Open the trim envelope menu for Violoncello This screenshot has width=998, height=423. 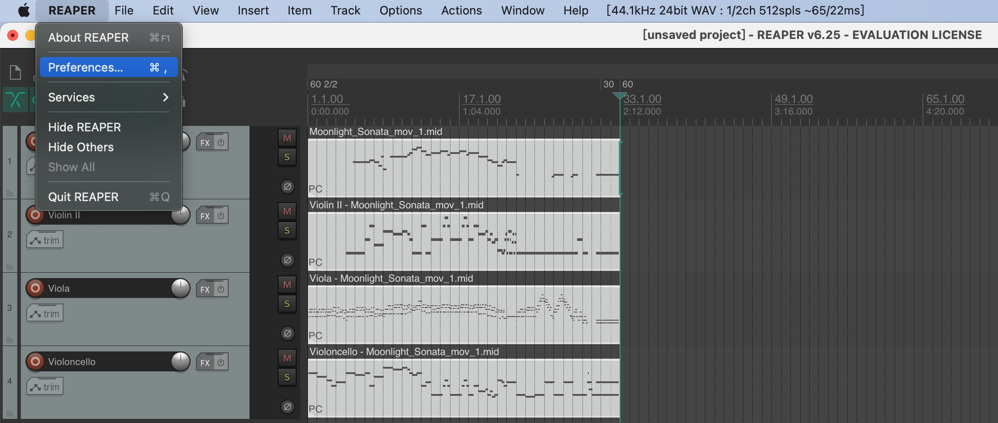coord(45,387)
